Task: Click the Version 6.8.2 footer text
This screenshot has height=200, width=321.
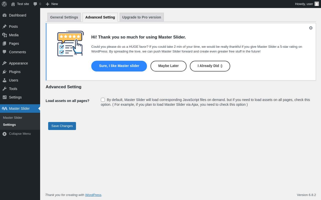Action: [x=306, y=195]
